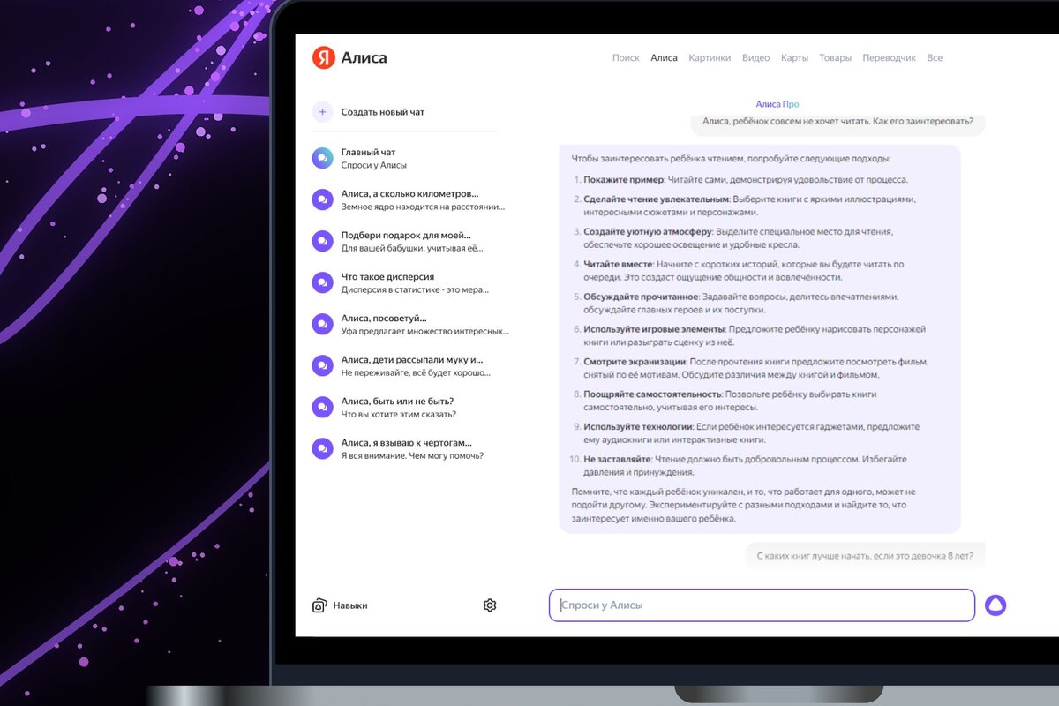This screenshot has height=706, width=1059.
Task: Click the purple Alice voice button
Action: click(x=995, y=605)
